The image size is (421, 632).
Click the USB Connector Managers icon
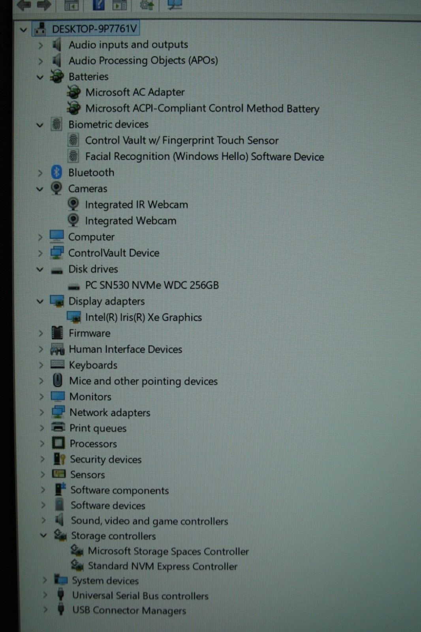[61, 609]
